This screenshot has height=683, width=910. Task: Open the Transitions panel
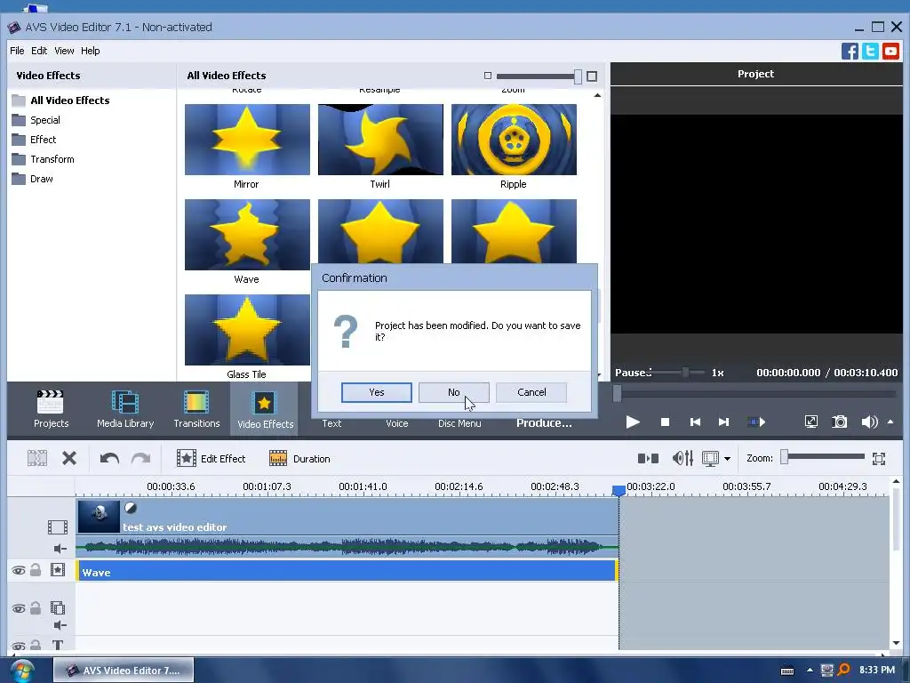click(x=196, y=409)
